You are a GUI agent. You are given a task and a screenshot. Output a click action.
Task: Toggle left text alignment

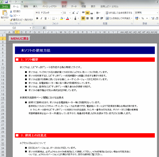[x=83, y=18]
